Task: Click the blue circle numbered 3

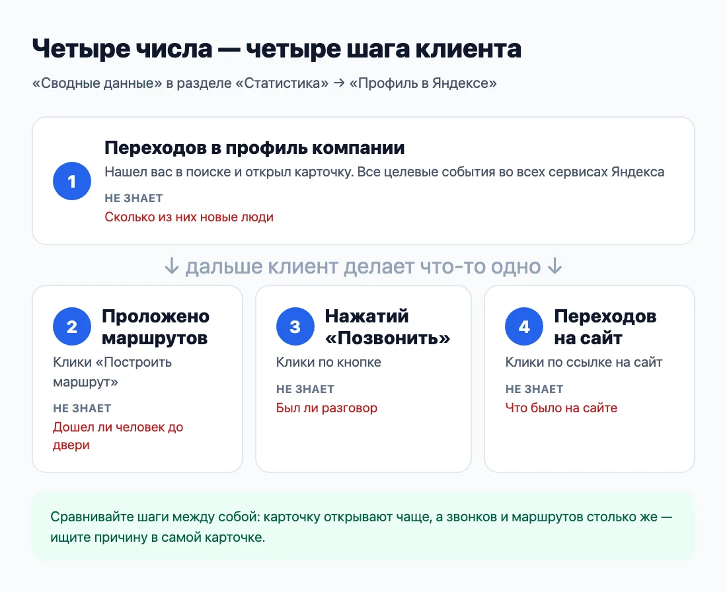Action: [295, 326]
